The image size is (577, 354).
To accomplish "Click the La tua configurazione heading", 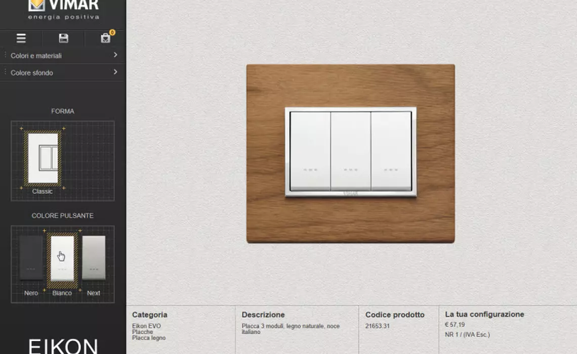I will coord(484,314).
